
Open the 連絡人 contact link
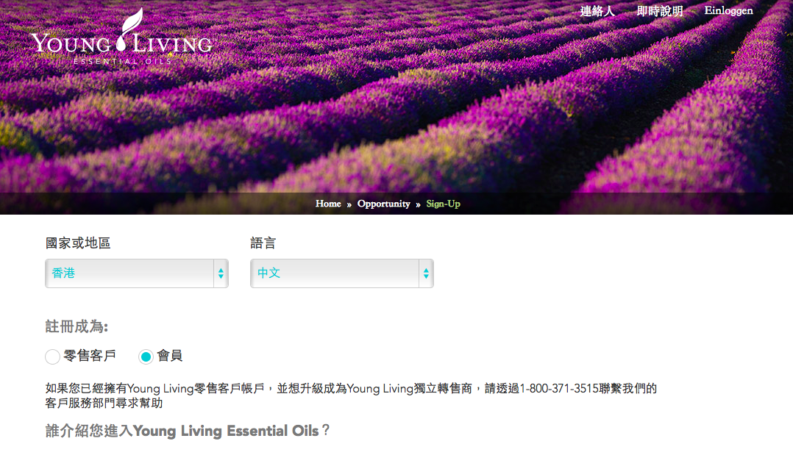pyautogui.click(x=597, y=11)
